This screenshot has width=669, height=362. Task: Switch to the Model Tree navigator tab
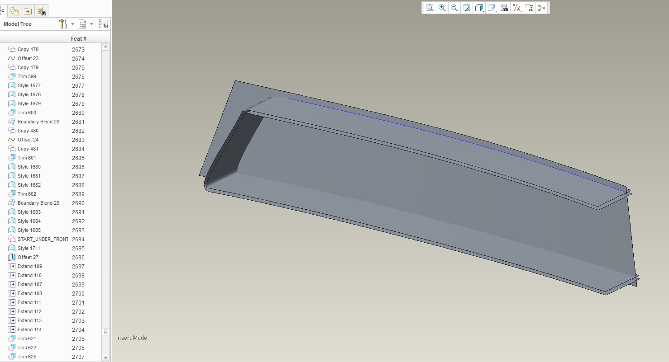point(2,11)
